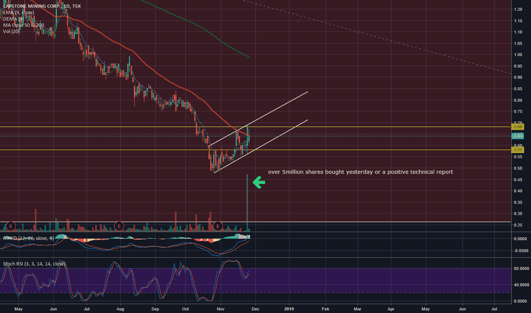Select the Vol (20) indicator legend
531x313 pixels.
(11, 31)
